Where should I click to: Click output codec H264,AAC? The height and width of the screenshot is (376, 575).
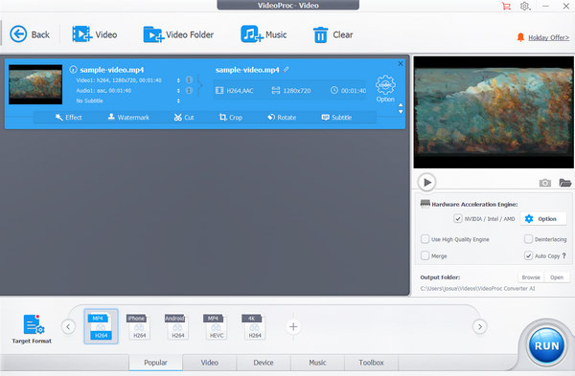coord(235,91)
